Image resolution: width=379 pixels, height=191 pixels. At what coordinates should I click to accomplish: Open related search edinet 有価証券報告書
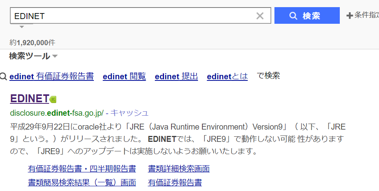coord(51,76)
